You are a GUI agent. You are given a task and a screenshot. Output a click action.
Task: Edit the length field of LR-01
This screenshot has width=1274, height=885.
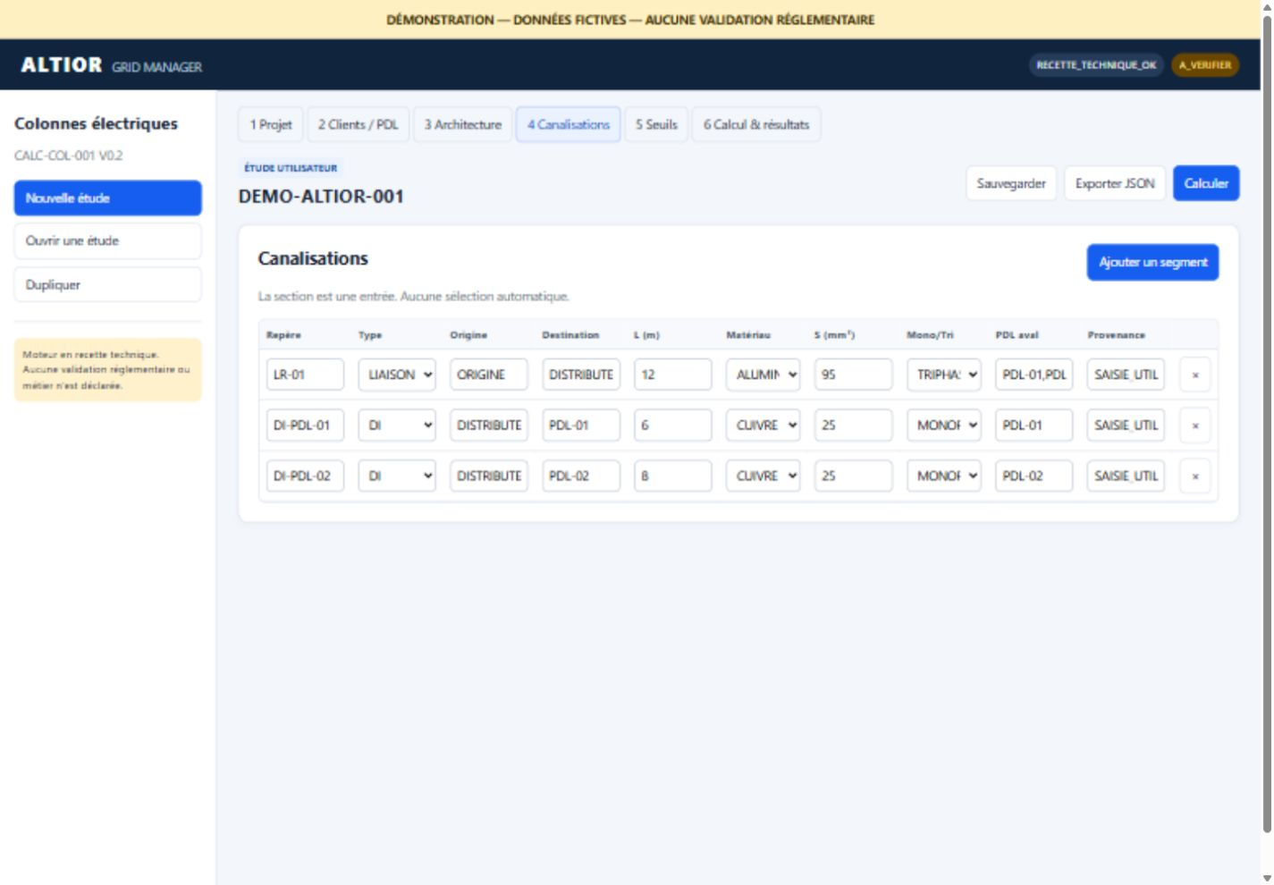pyautogui.click(x=673, y=375)
